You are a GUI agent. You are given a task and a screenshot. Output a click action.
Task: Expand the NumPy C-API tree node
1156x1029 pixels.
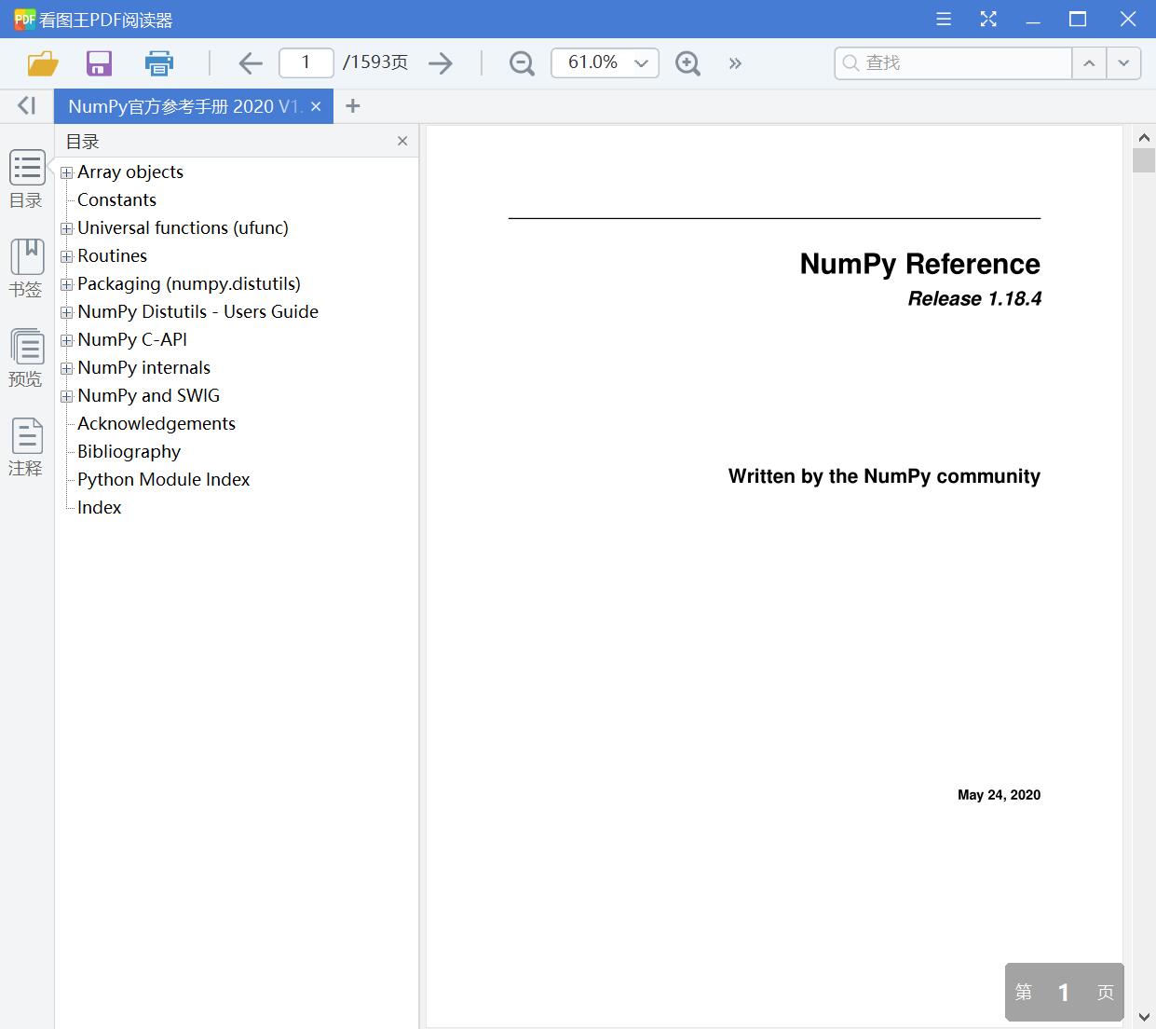tap(66, 340)
